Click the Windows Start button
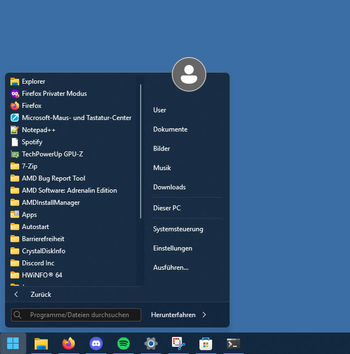 coord(13,344)
